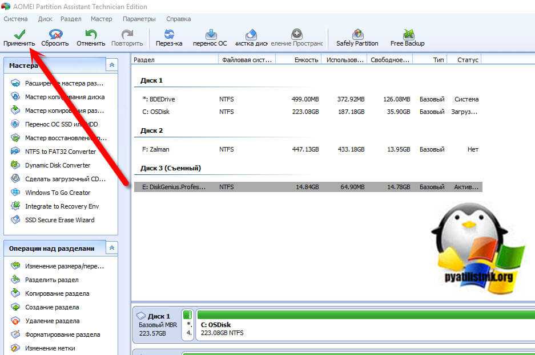The height and width of the screenshot is (355, 535).
Task: Select small system partition block in disk map
Action: click(188, 325)
